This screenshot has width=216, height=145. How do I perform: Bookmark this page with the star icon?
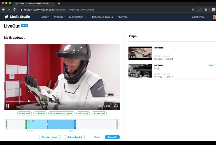(x=193, y=10)
